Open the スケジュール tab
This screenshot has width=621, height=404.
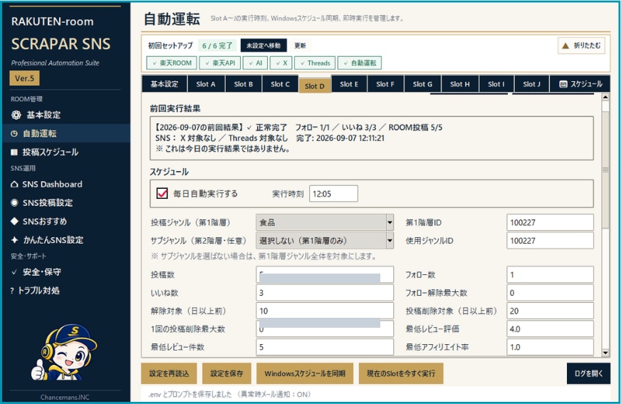[580, 84]
